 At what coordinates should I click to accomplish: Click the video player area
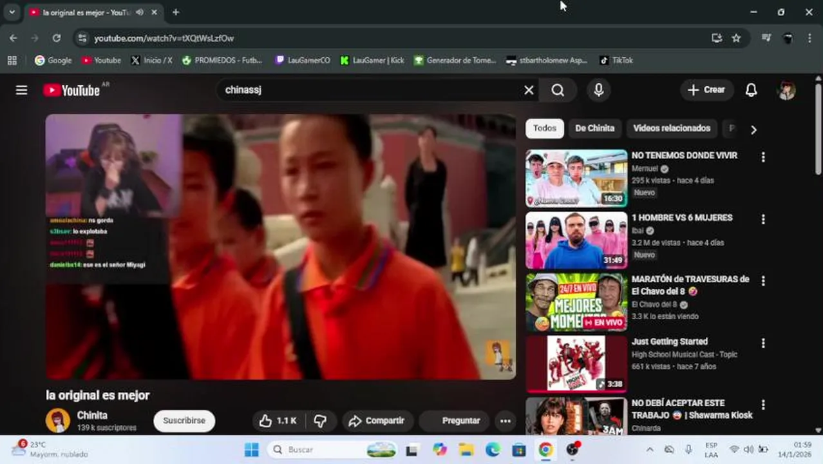tap(281, 247)
